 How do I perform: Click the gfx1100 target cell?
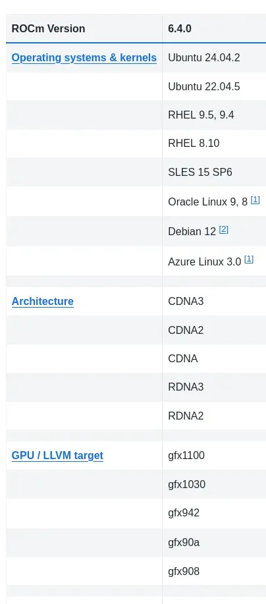point(214,455)
